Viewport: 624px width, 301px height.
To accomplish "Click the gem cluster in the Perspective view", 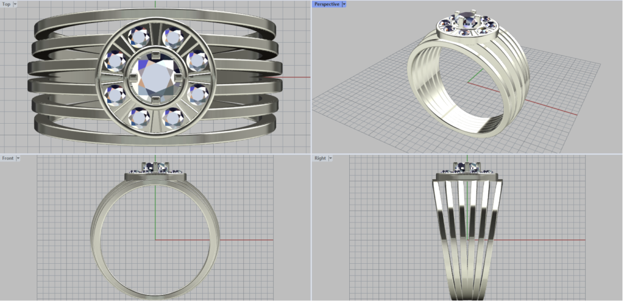I will point(467,23).
